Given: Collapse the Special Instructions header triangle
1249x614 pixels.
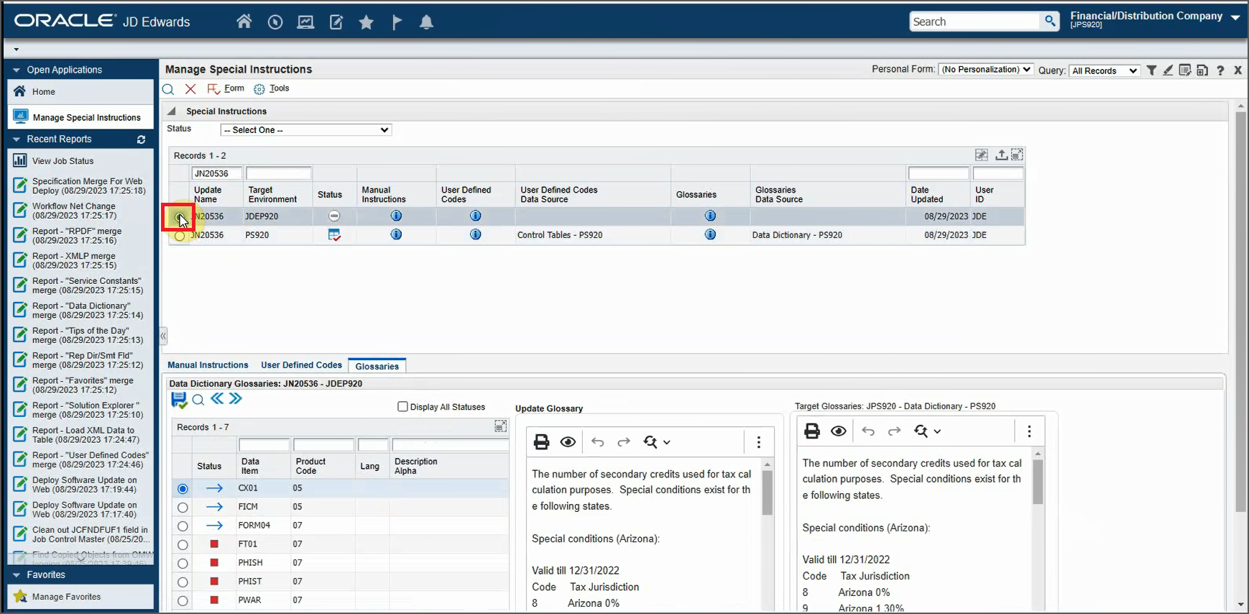Looking at the screenshot, I should click(172, 111).
